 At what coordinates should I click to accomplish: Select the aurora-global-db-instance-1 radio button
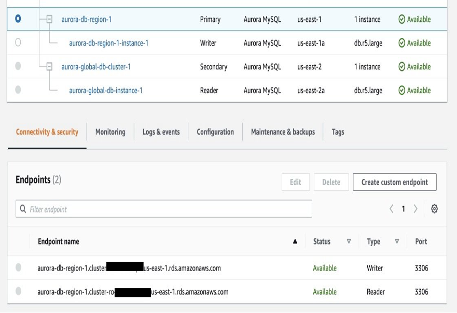coord(18,89)
